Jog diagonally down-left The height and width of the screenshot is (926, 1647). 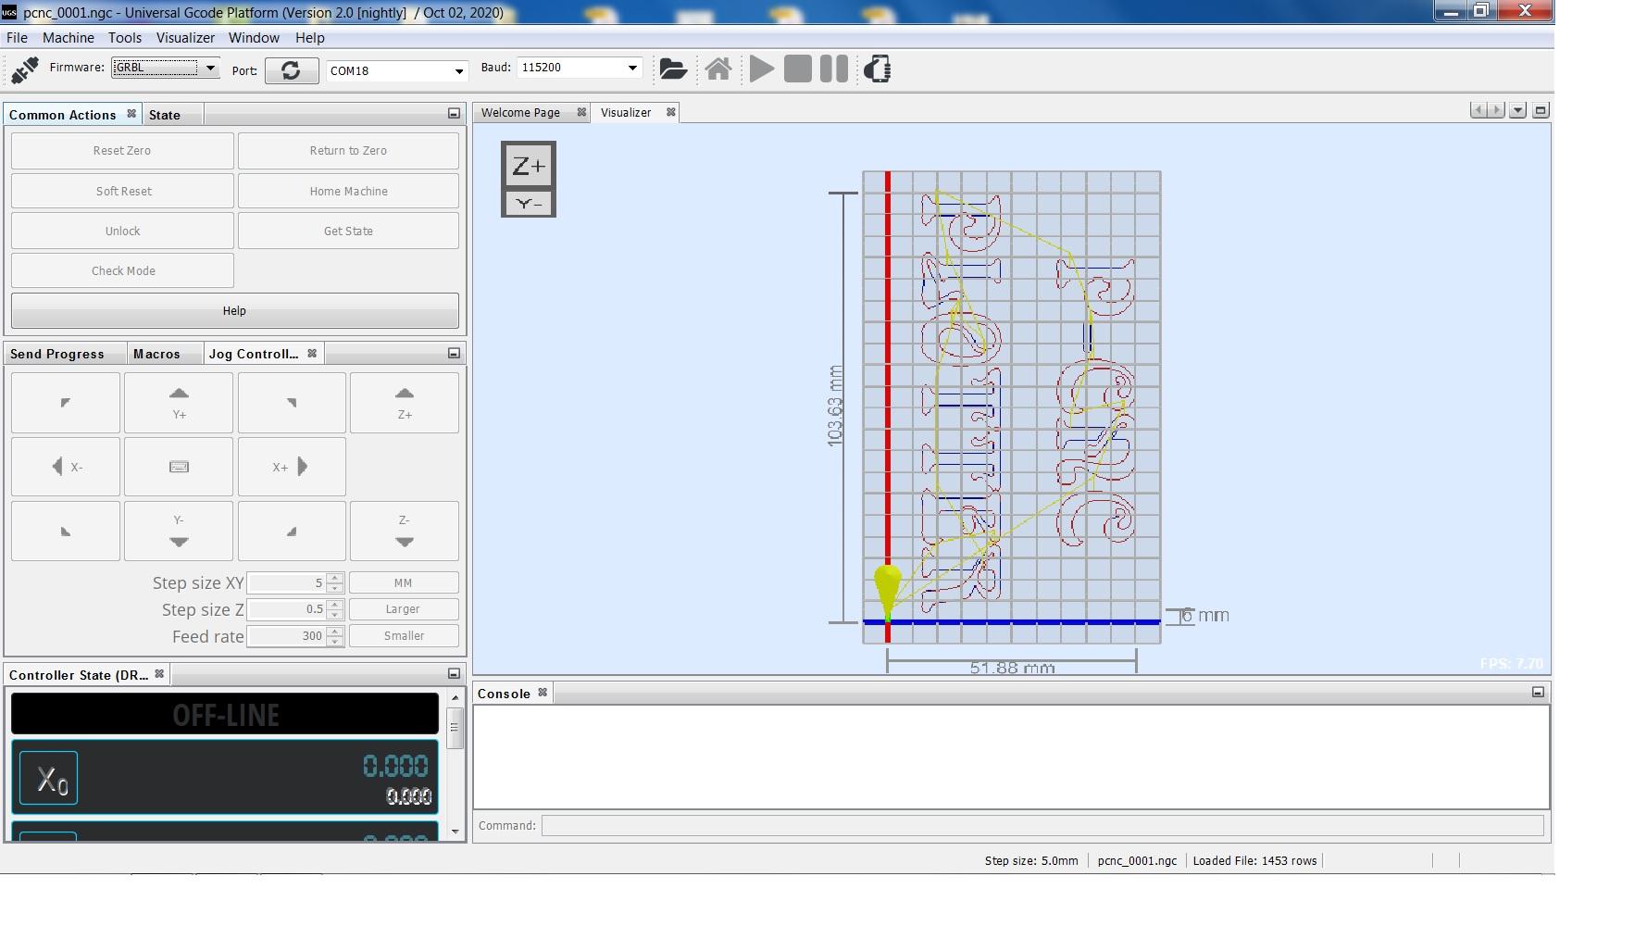point(66,531)
